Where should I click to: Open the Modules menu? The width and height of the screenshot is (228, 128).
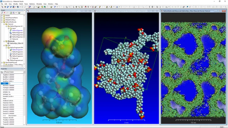[x=39, y=4]
